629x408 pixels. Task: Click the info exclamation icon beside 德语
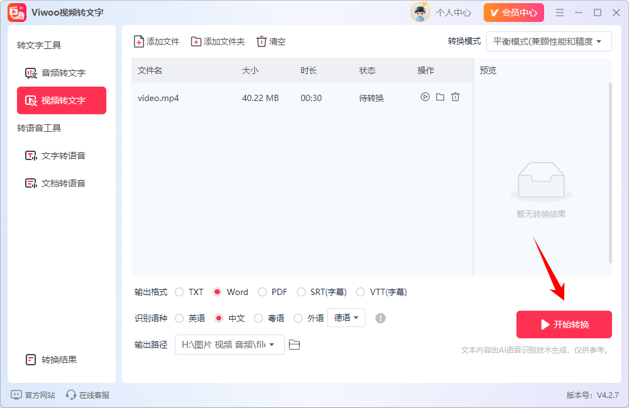tap(381, 318)
